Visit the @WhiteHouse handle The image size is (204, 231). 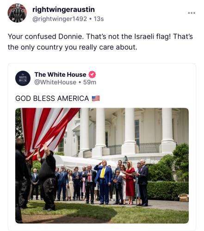55,82
